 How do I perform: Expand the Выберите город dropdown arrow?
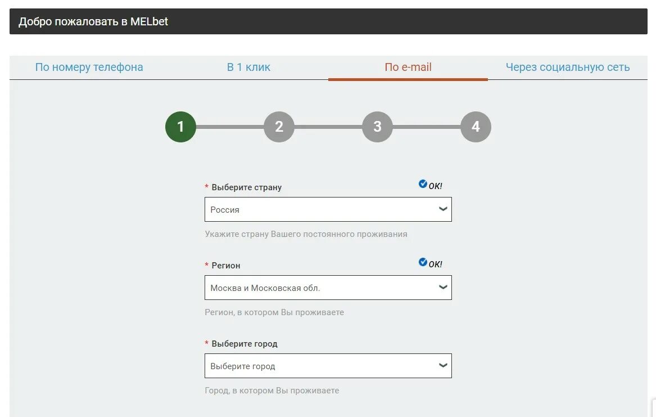coord(443,365)
